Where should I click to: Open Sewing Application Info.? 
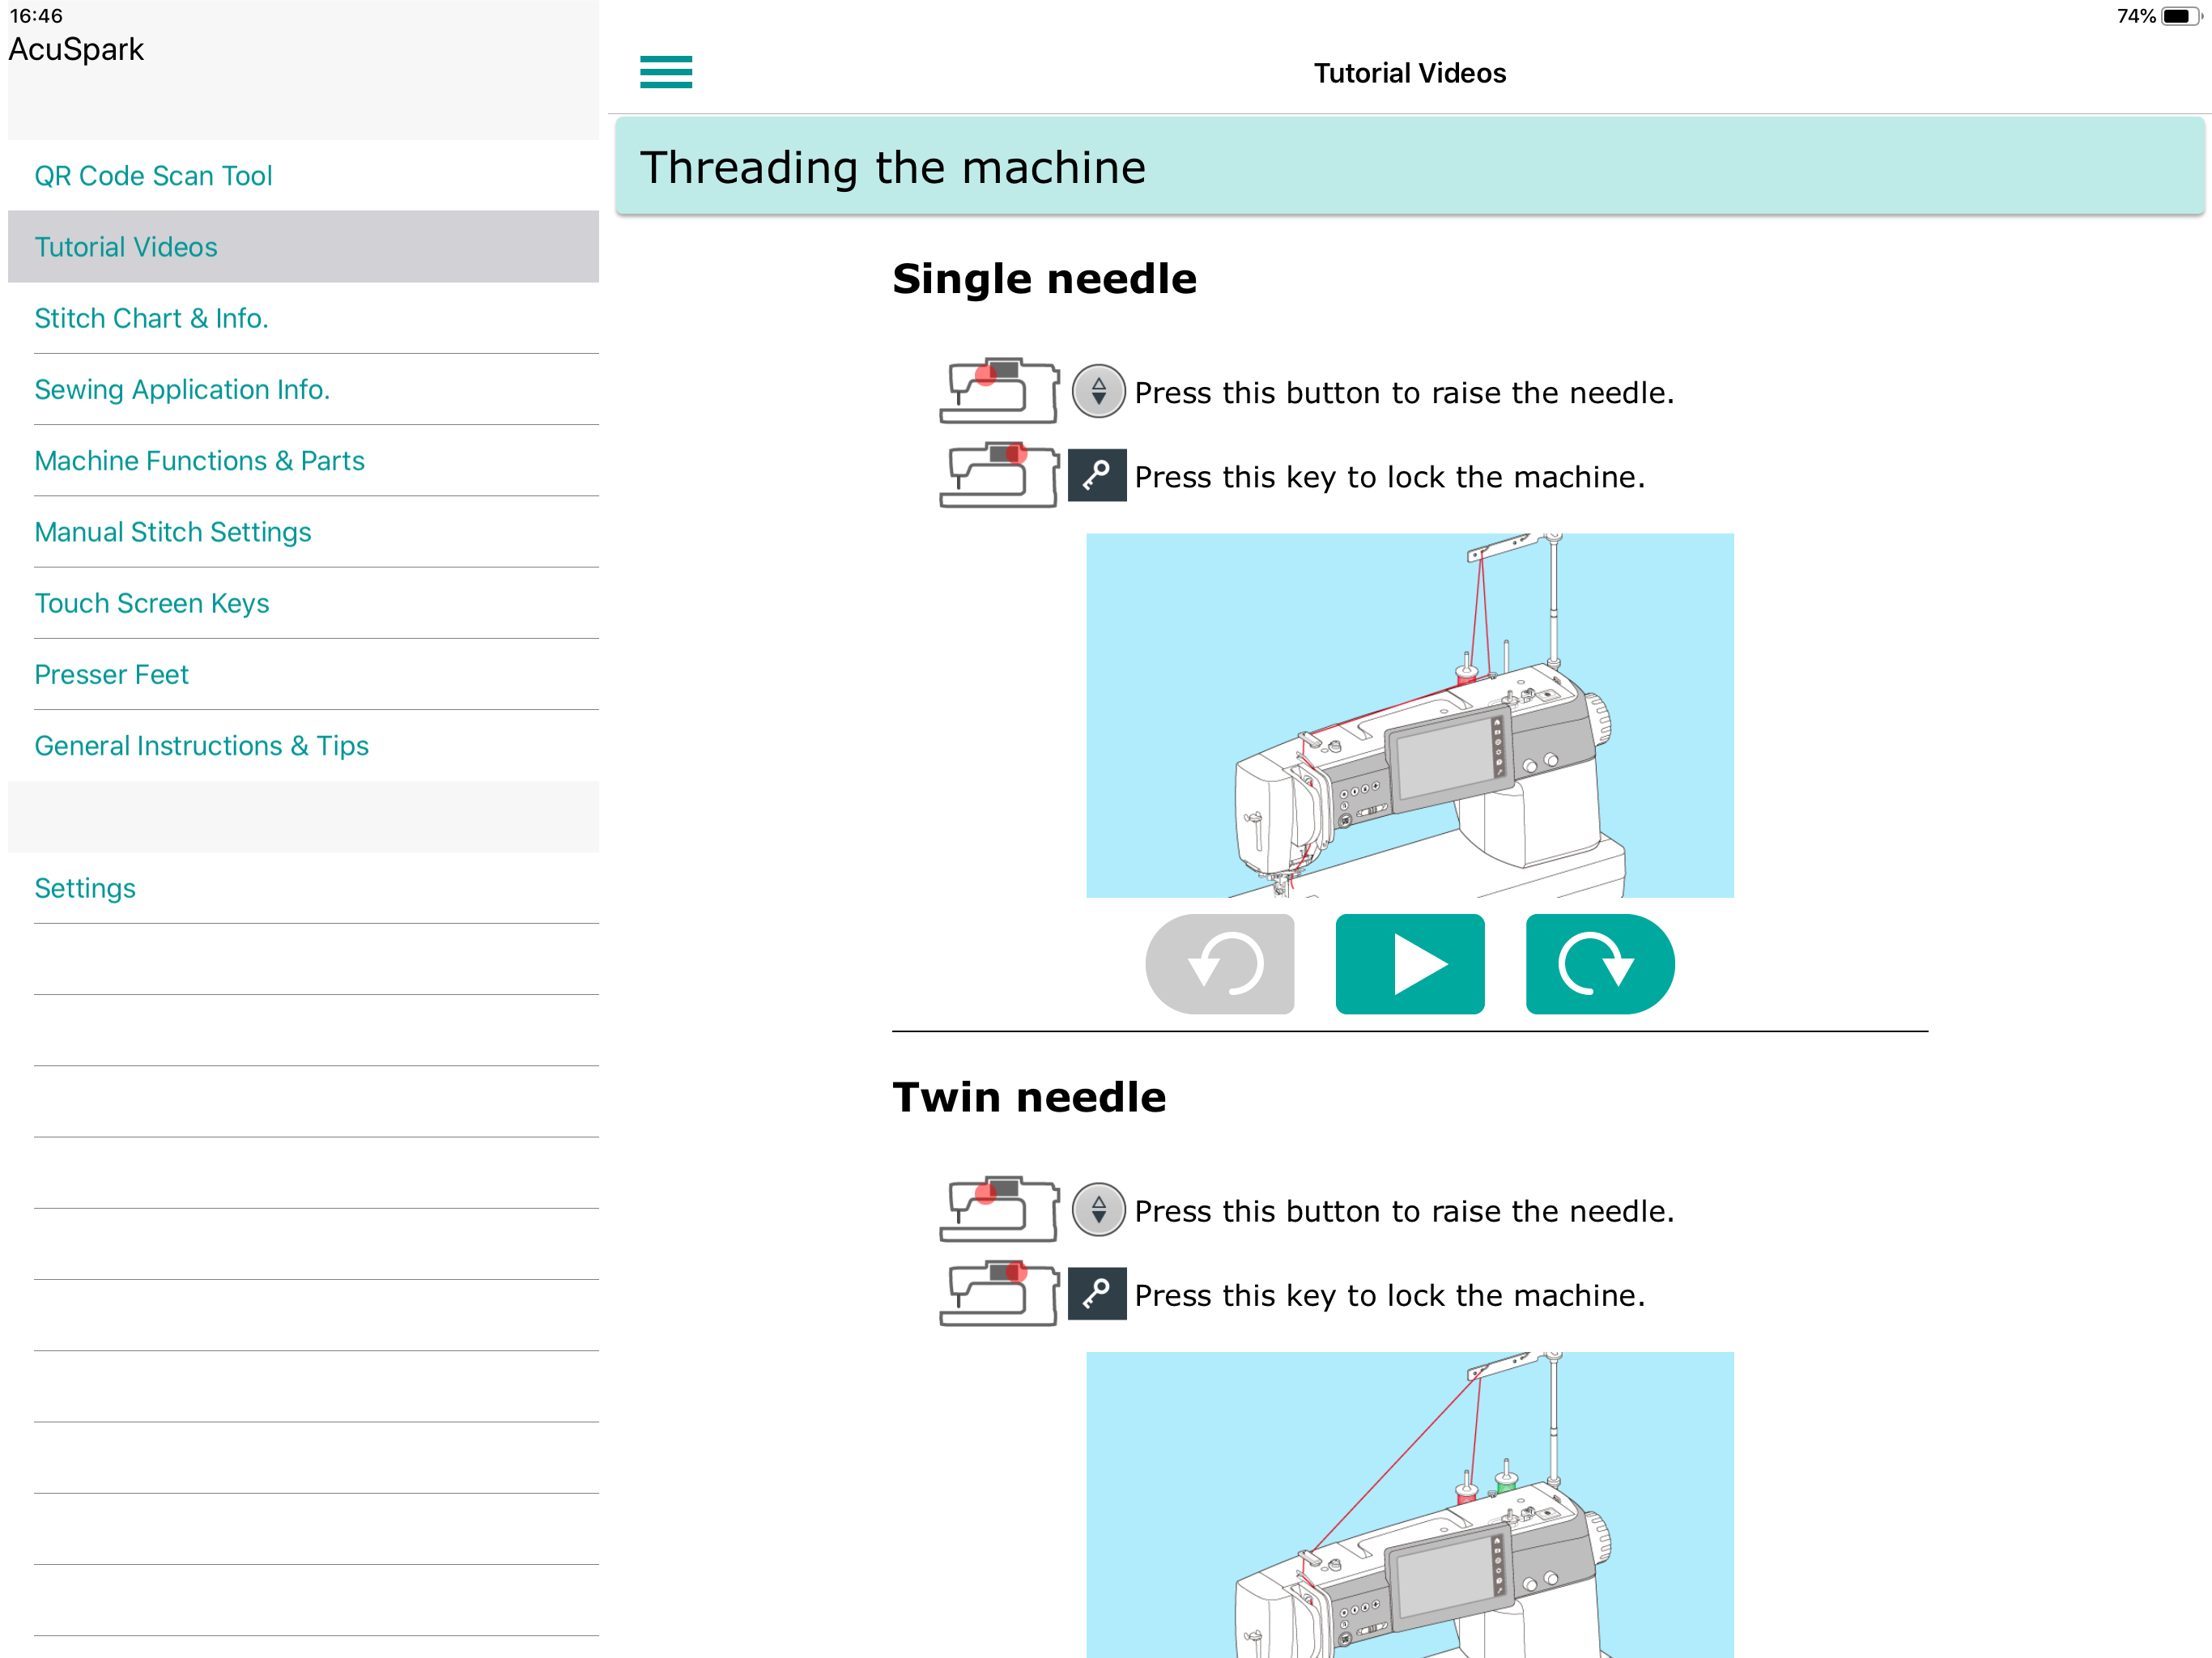click(x=303, y=389)
